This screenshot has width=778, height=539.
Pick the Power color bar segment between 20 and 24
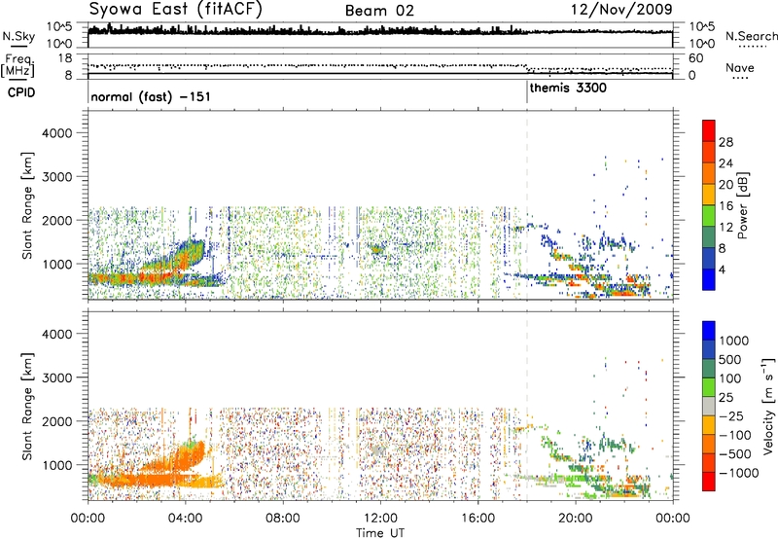pos(709,173)
